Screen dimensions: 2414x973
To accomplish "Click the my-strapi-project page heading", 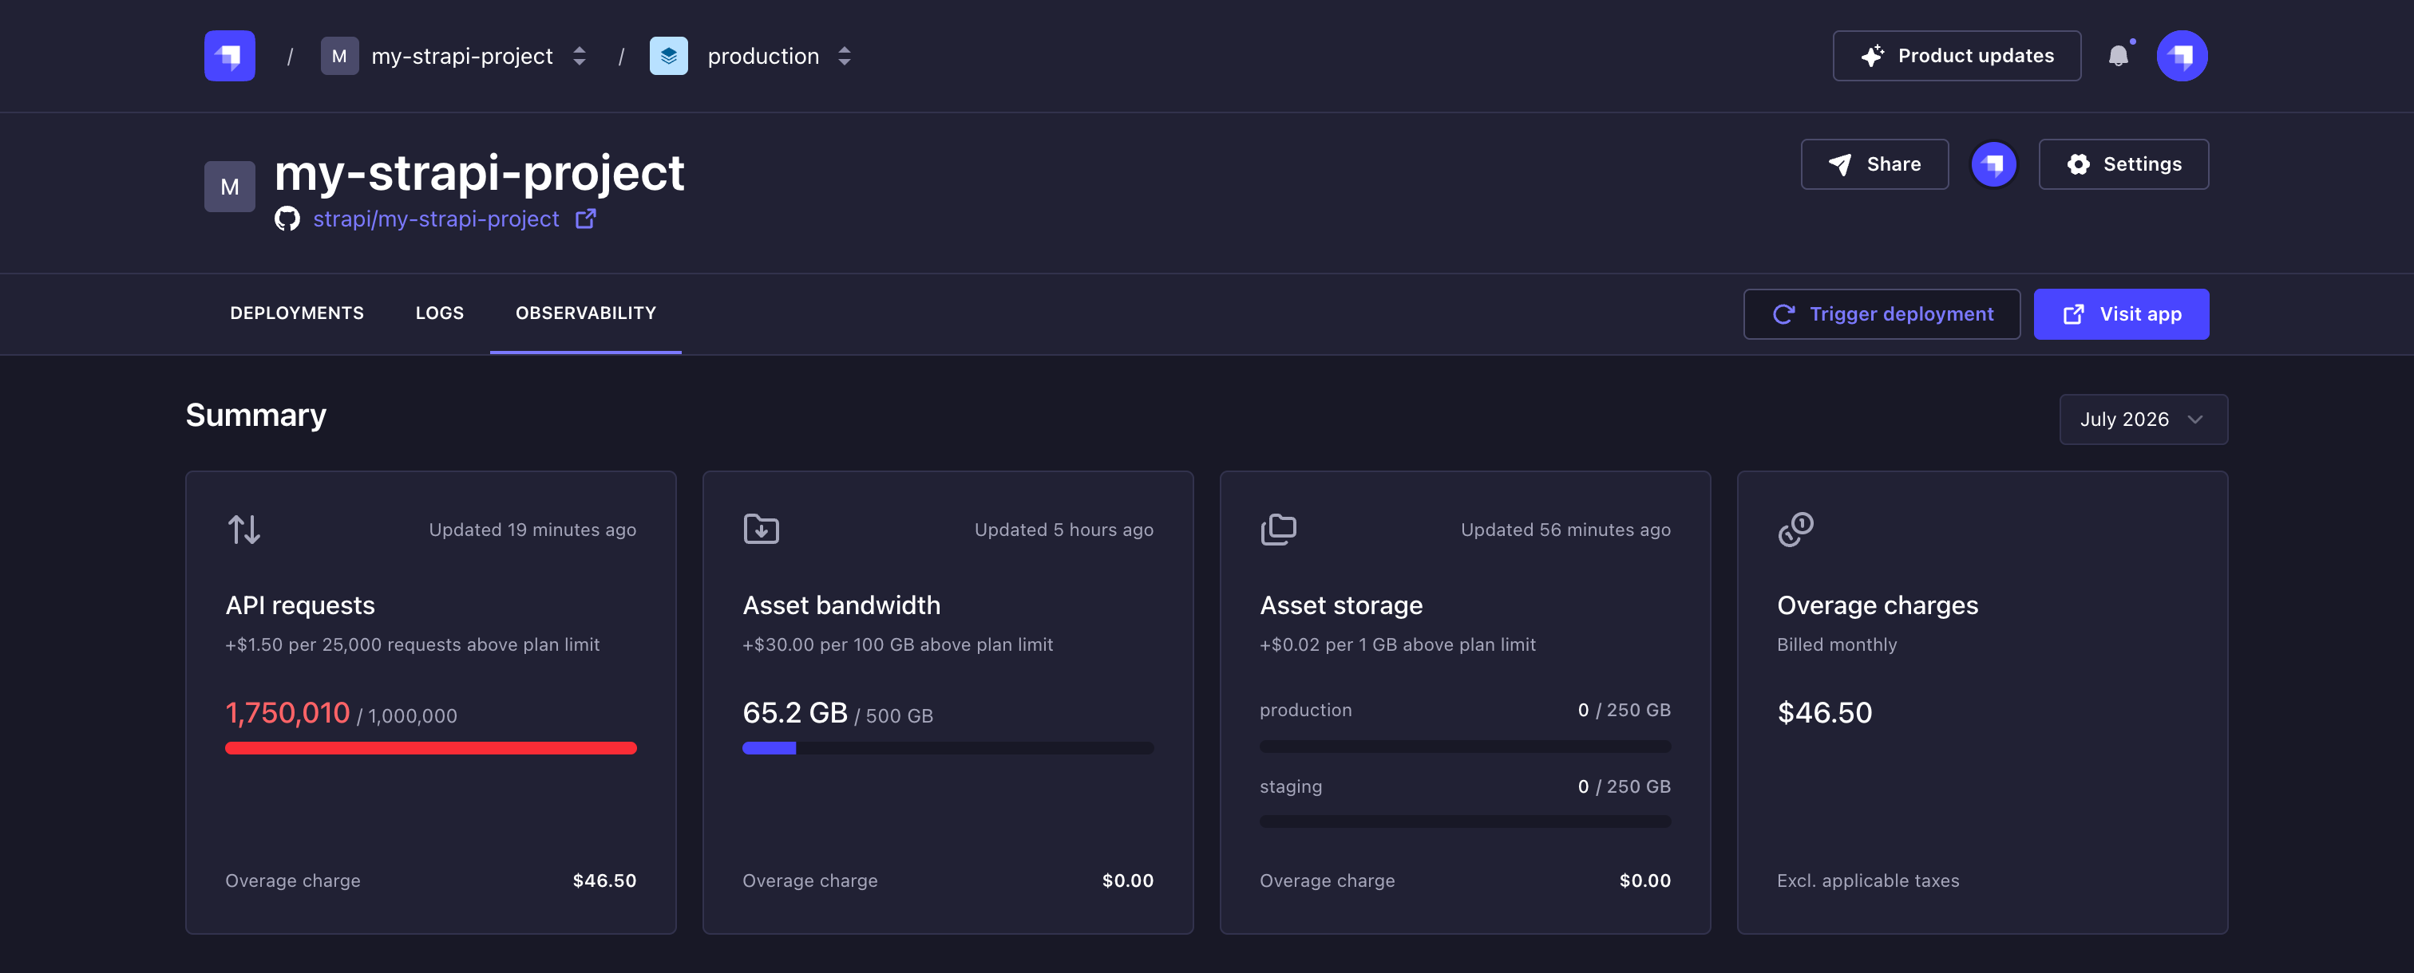I will (480, 173).
